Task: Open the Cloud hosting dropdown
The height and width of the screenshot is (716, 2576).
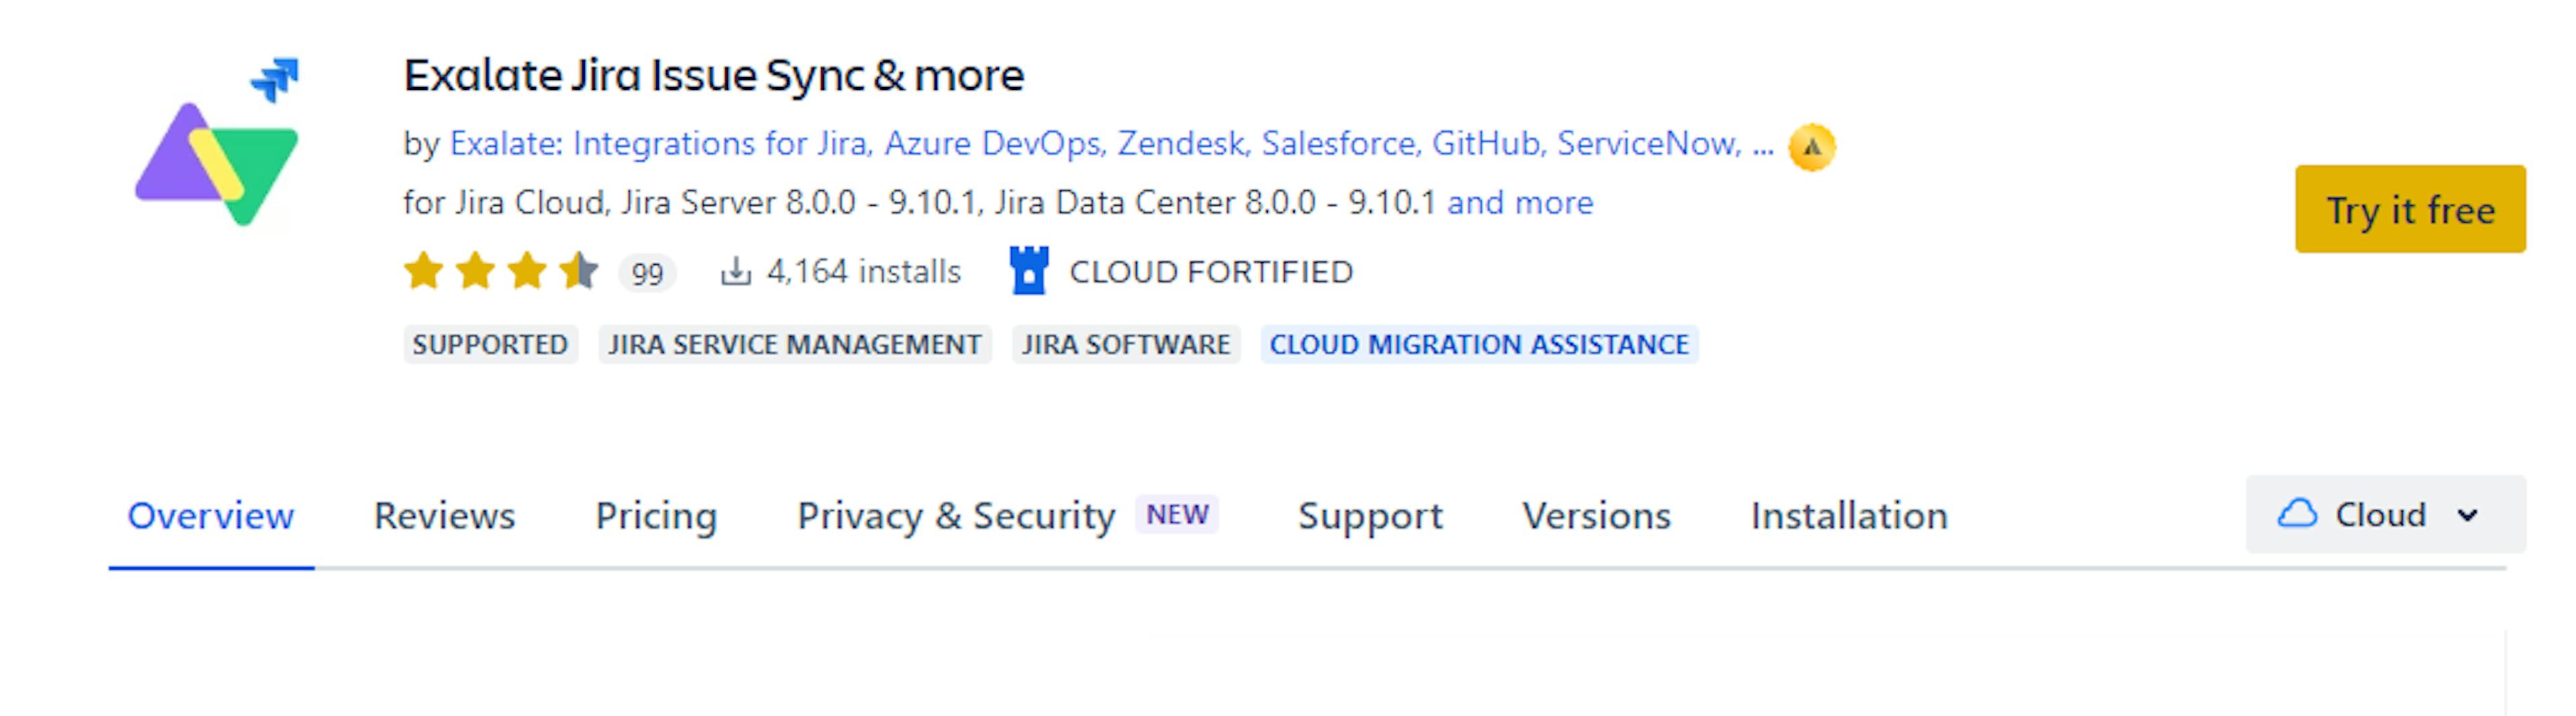Action: [2385, 514]
